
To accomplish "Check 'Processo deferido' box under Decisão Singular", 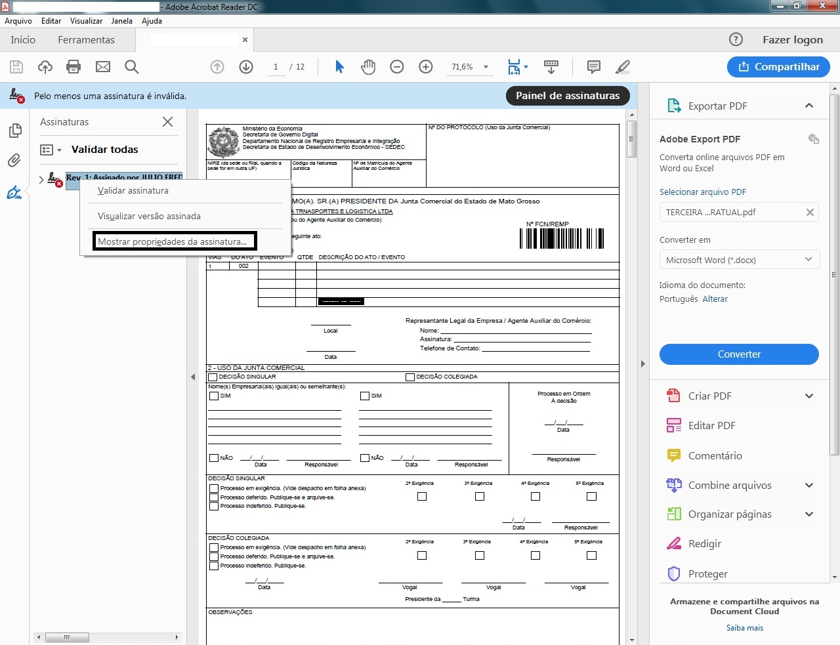I will (x=214, y=497).
